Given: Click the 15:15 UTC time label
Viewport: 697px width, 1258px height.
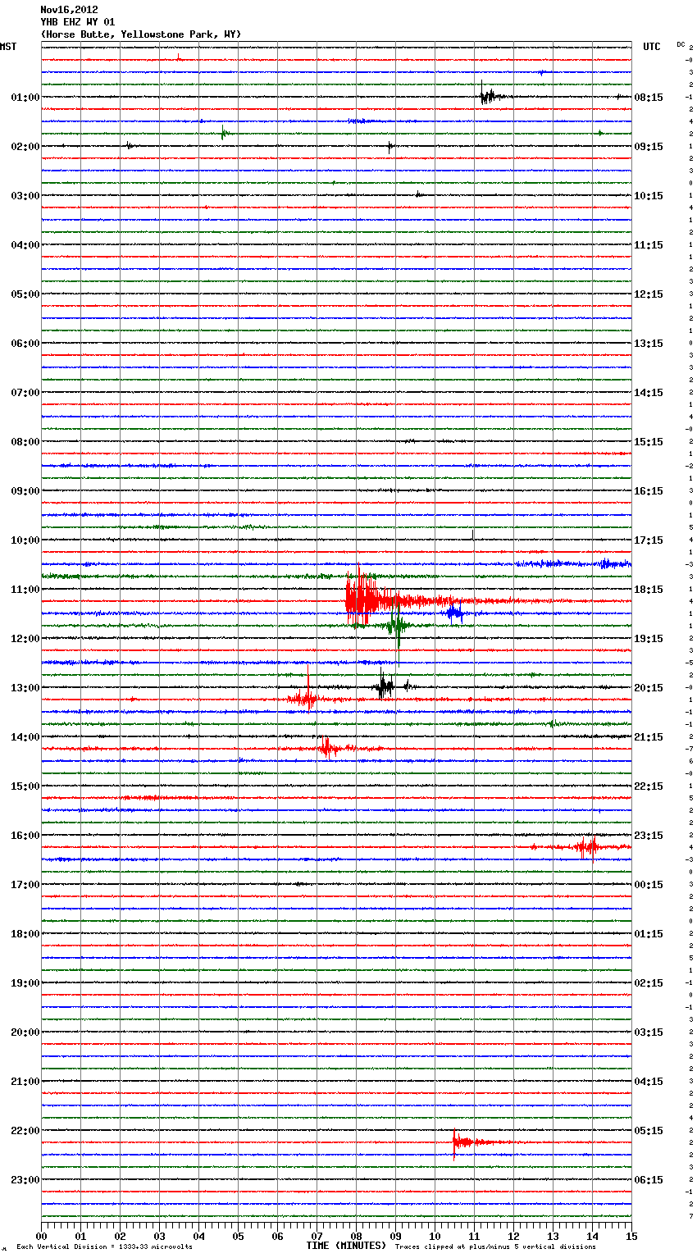Looking at the screenshot, I should point(649,442).
